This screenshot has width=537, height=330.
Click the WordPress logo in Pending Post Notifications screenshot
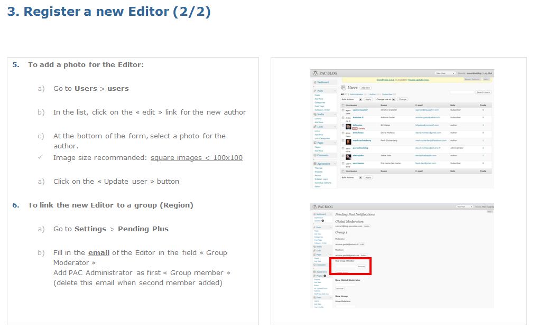314,206
